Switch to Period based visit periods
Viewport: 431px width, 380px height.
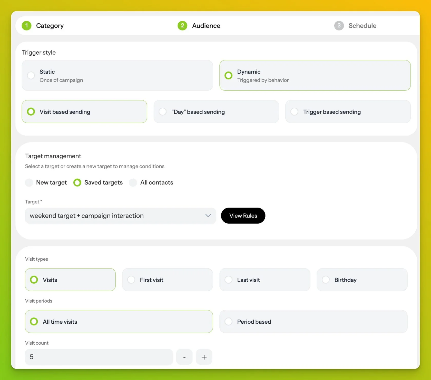tap(314, 322)
